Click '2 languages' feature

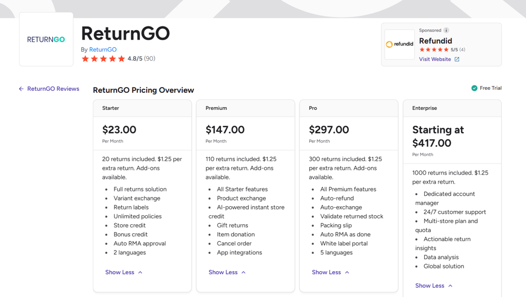(x=129, y=253)
